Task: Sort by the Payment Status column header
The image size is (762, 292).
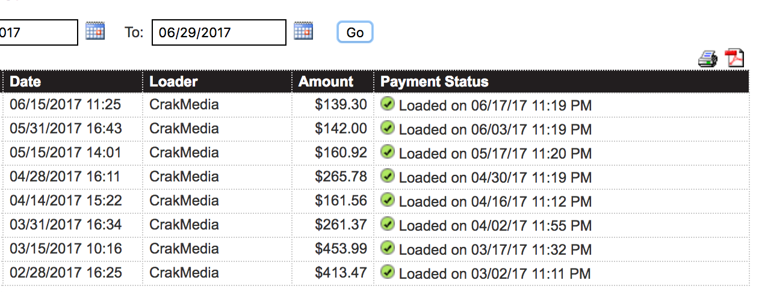Action: click(x=435, y=82)
